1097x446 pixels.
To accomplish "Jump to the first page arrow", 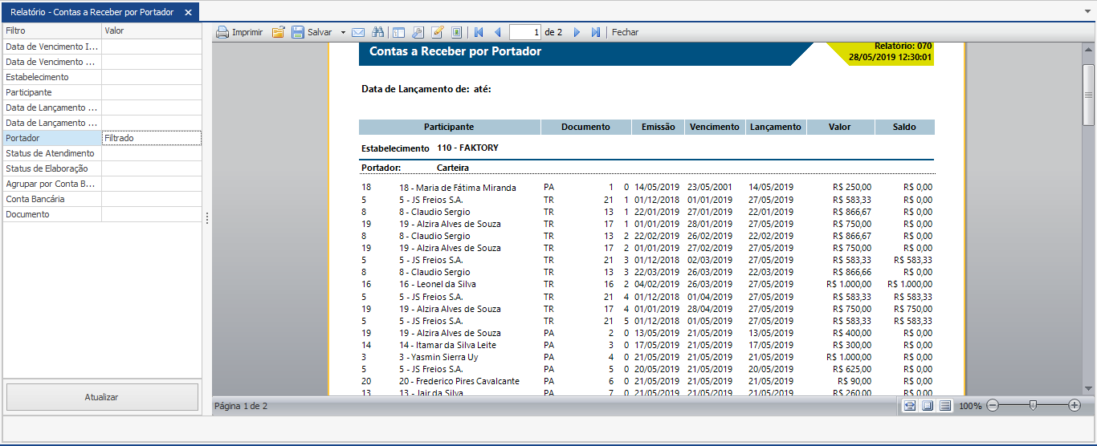I will [479, 32].
